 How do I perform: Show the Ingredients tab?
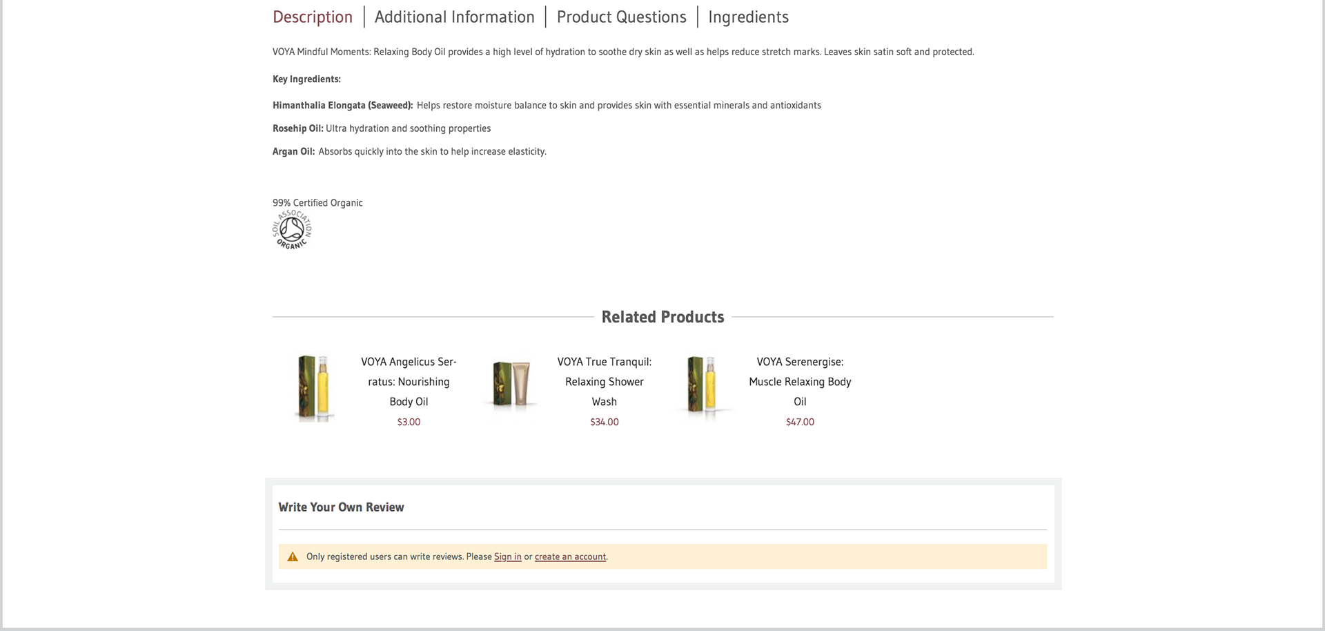pos(748,17)
